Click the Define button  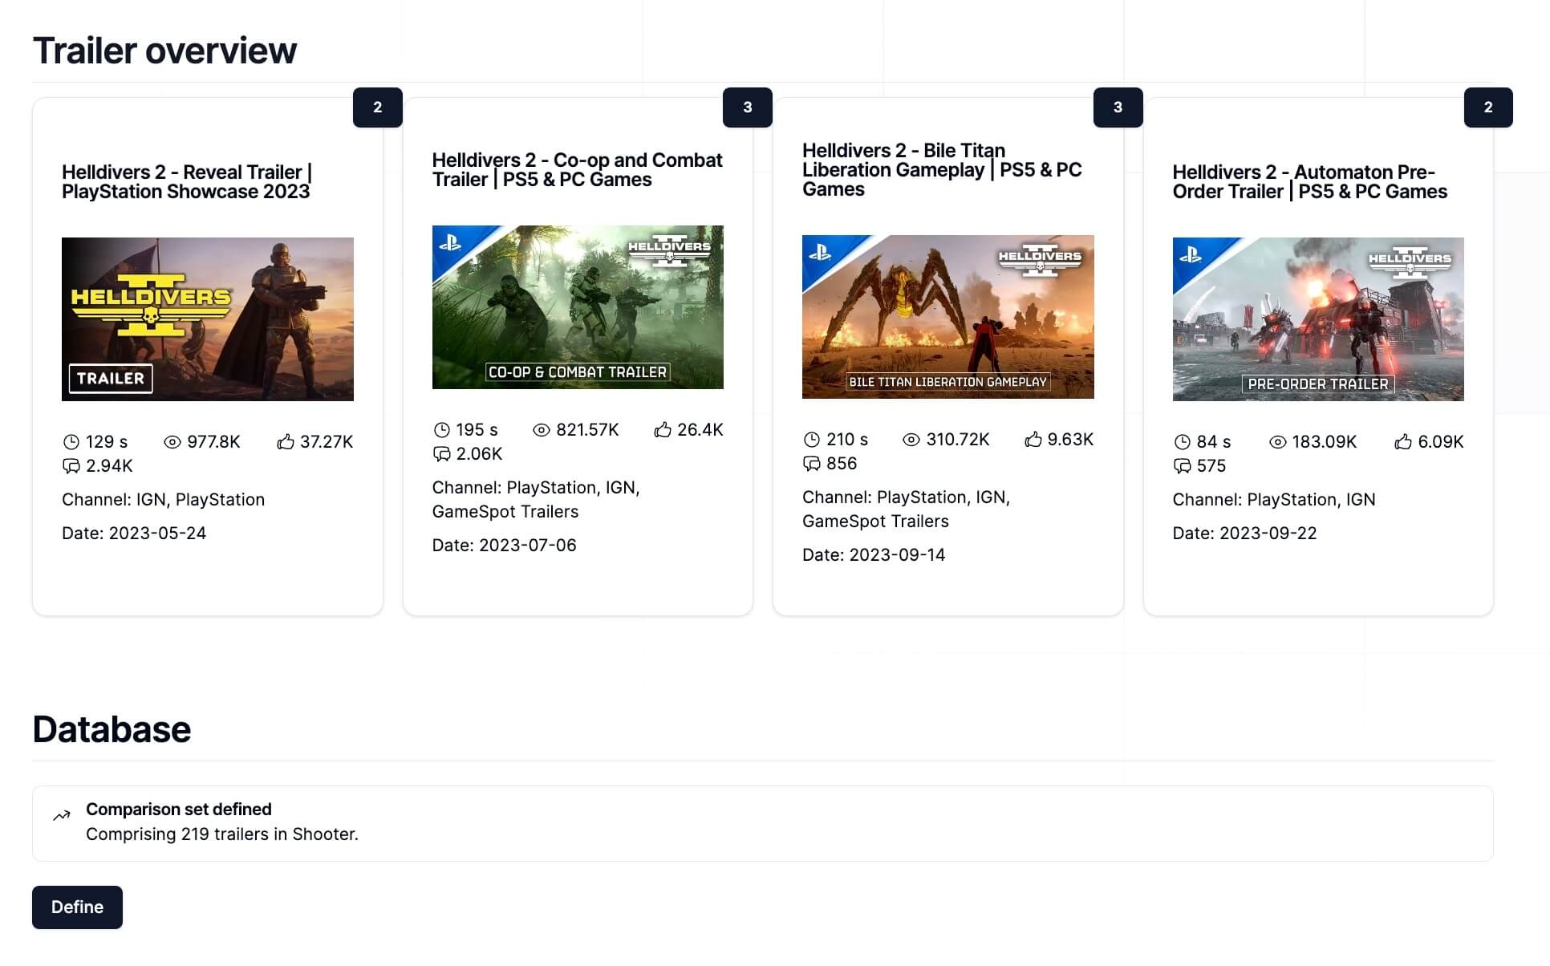pyautogui.click(x=77, y=907)
